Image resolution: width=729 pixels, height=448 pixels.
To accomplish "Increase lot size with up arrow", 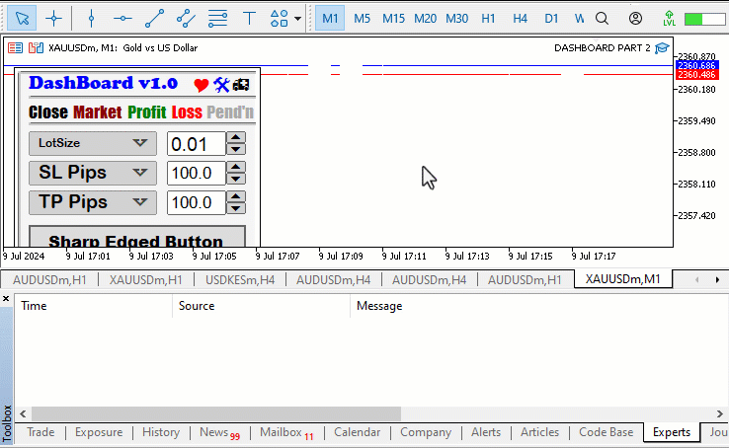I will tap(236, 138).
